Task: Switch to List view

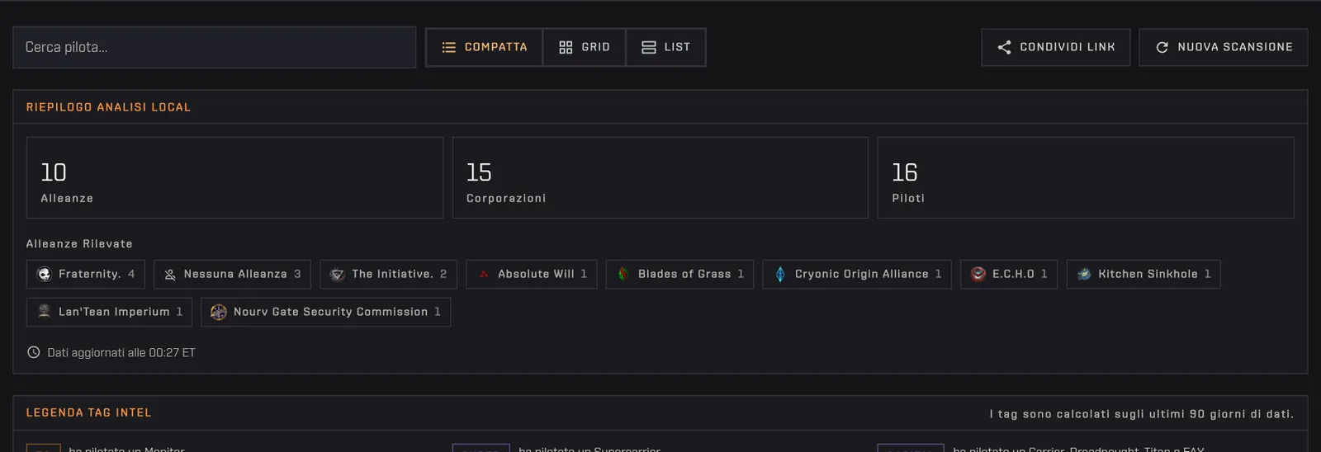Action: [665, 47]
